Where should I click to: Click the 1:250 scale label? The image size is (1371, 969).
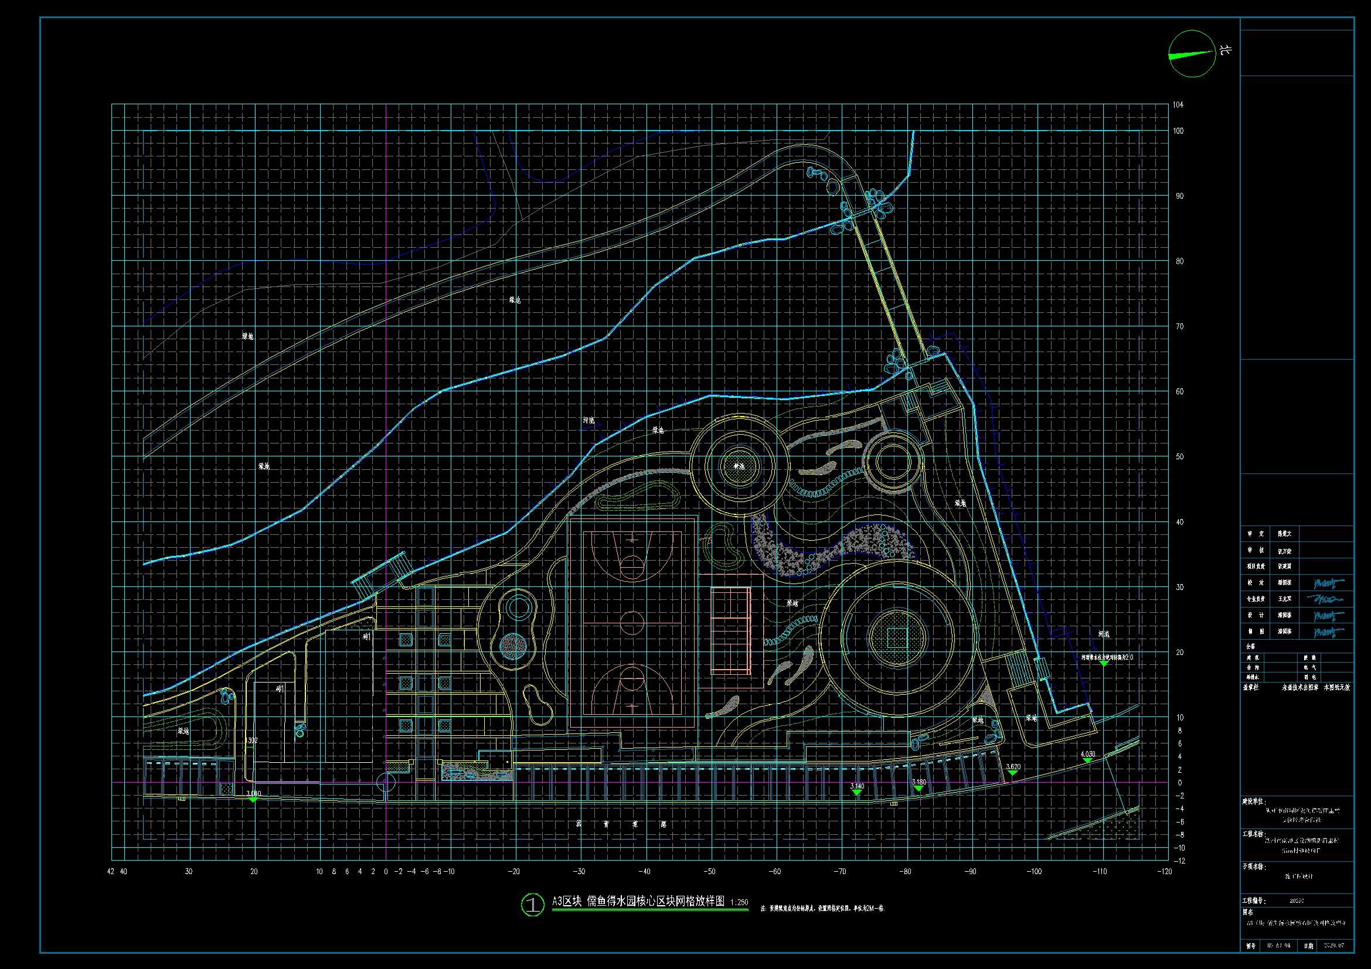[739, 903]
